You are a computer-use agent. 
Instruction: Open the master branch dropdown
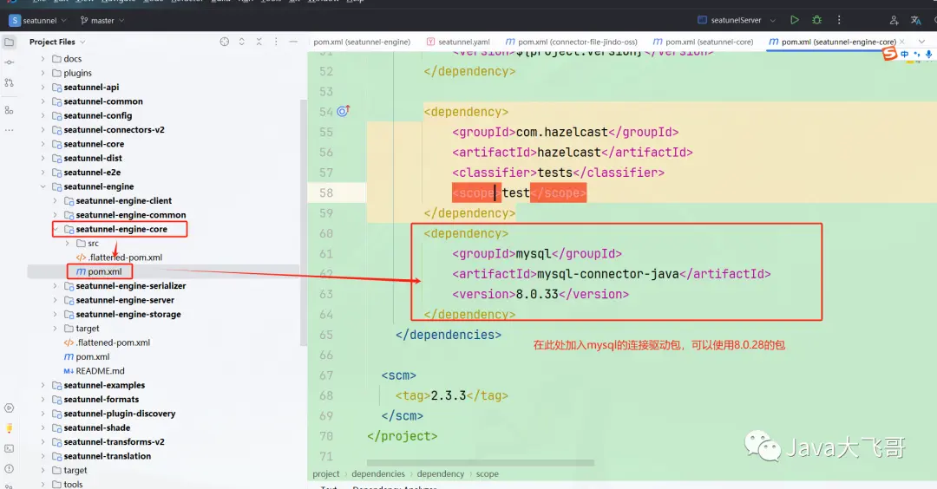[102, 20]
